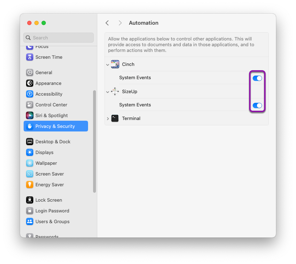
Task: Click the General gear icon in sidebar
Action: (x=30, y=72)
